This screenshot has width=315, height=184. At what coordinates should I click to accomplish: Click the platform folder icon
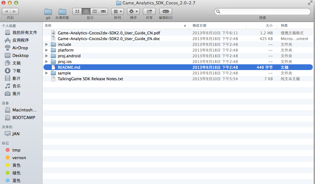tap(53, 50)
